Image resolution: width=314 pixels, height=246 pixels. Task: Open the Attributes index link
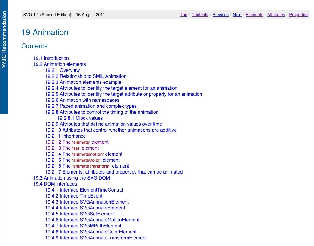pyautogui.click(x=276, y=15)
